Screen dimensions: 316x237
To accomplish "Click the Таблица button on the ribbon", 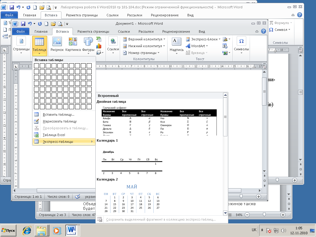I will click(x=39, y=46).
